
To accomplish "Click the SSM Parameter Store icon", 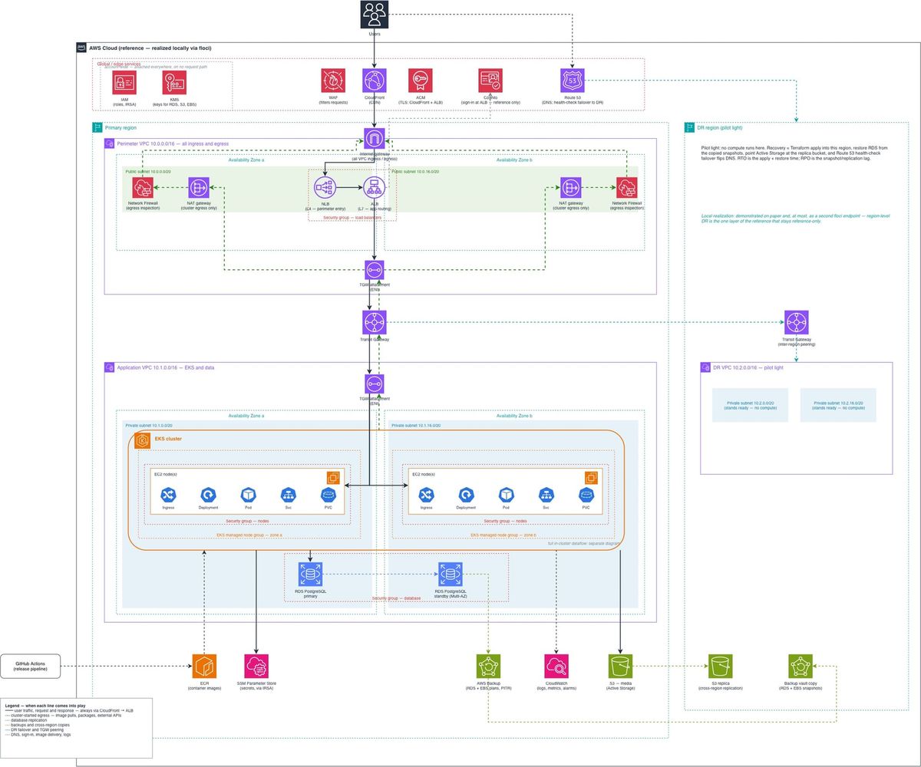I will [256, 667].
